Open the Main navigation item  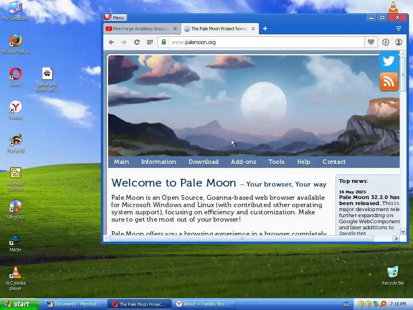pyautogui.click(x=121, y=162)
